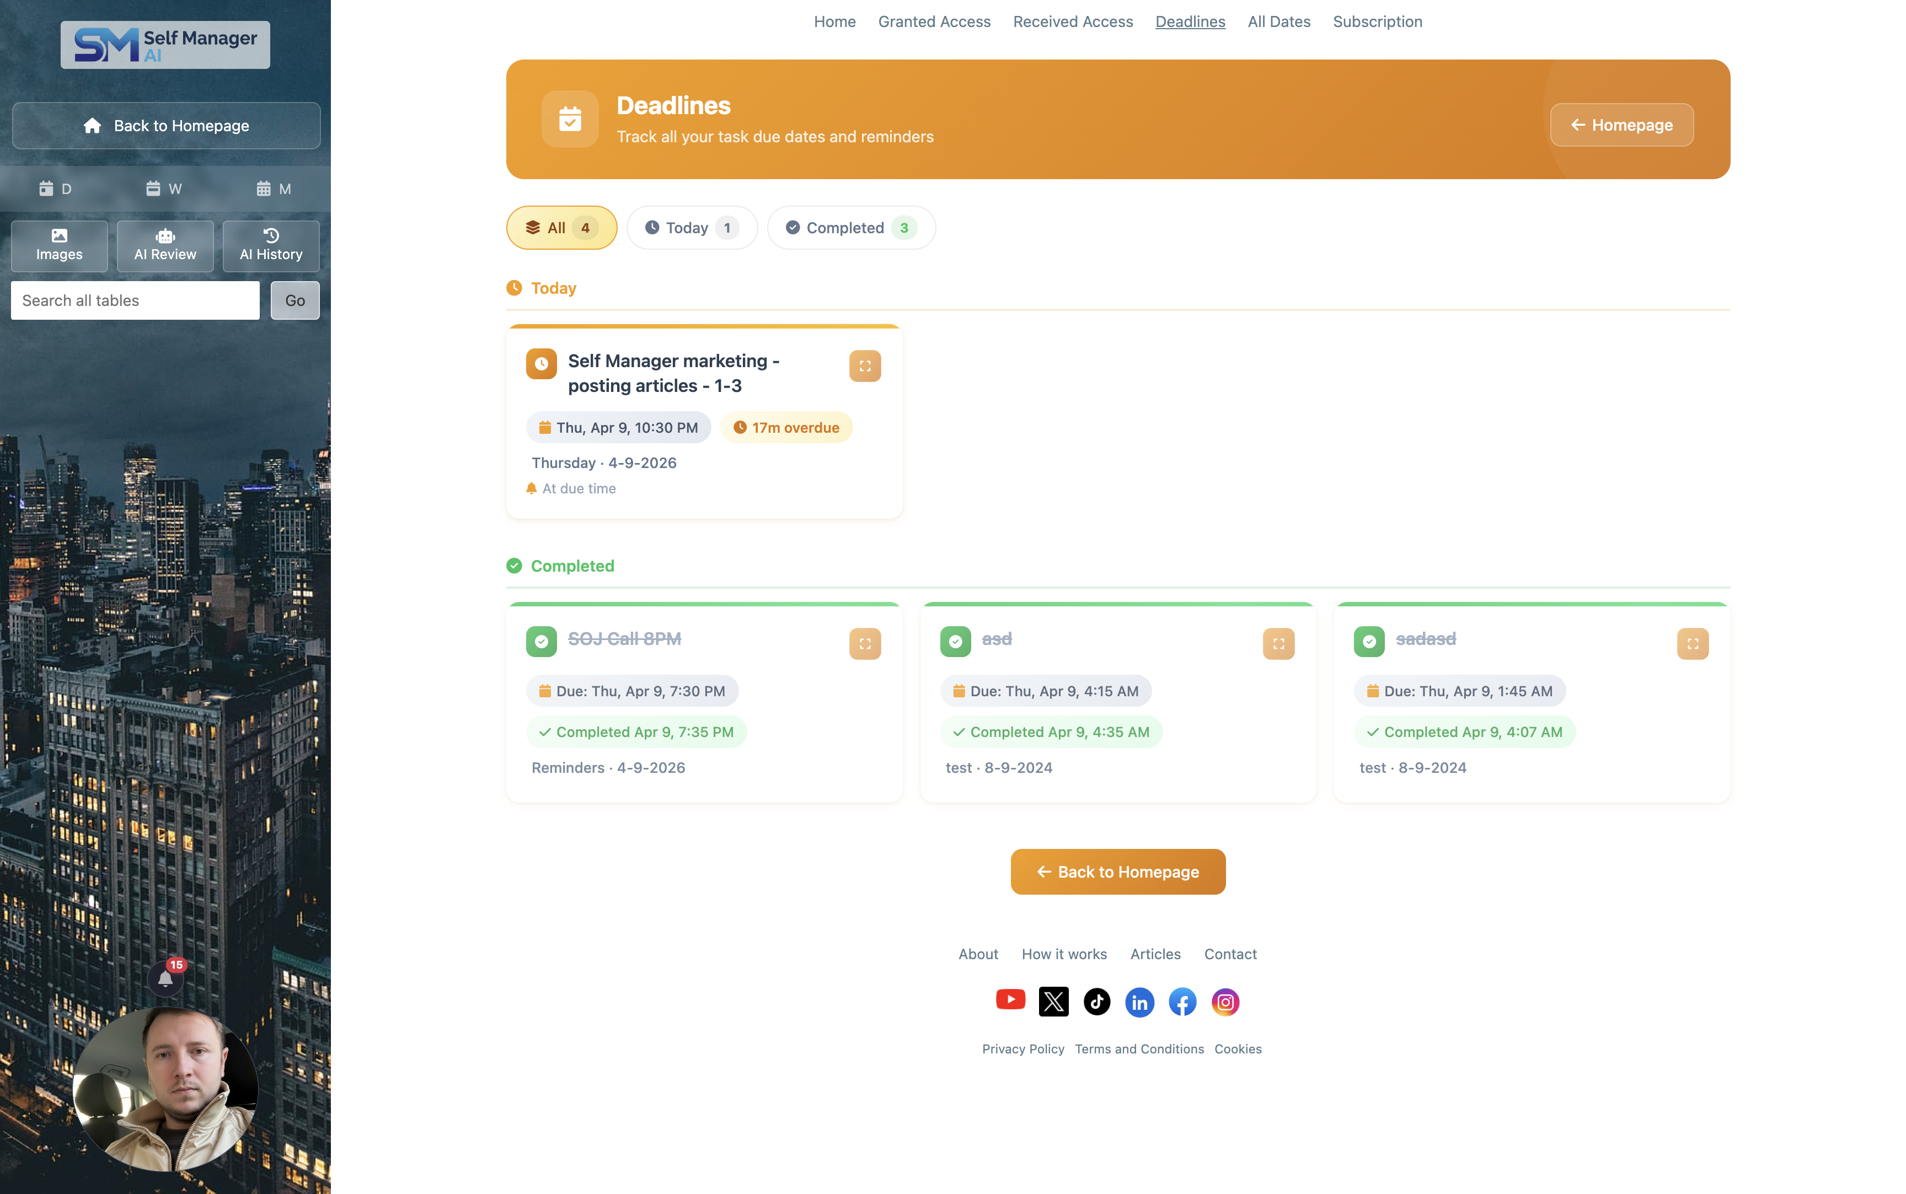Click Self Manager marketing task title
Viewport: 1906px width, 1194px height.
click(674, 373)
